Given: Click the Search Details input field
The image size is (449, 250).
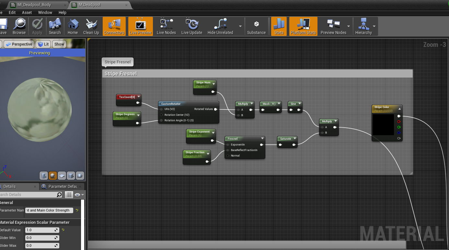Looking at the screenshot, I should [x=28, y=195].
